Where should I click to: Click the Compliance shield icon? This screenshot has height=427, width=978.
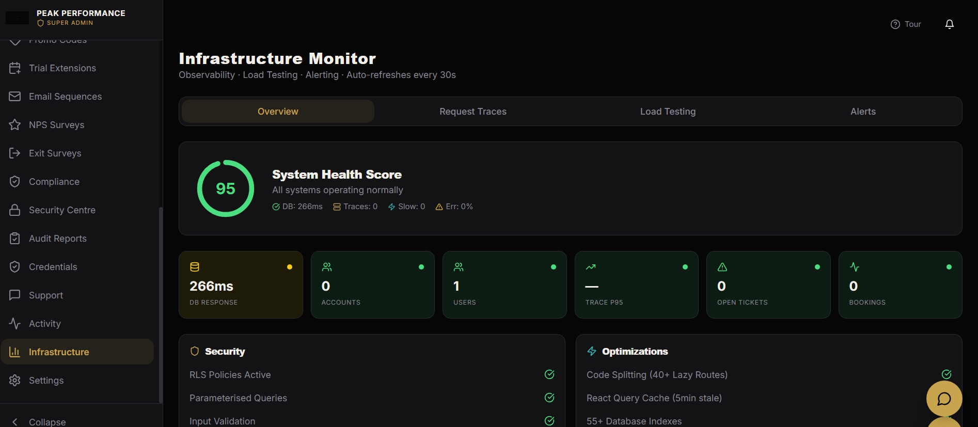coord(15,182)
